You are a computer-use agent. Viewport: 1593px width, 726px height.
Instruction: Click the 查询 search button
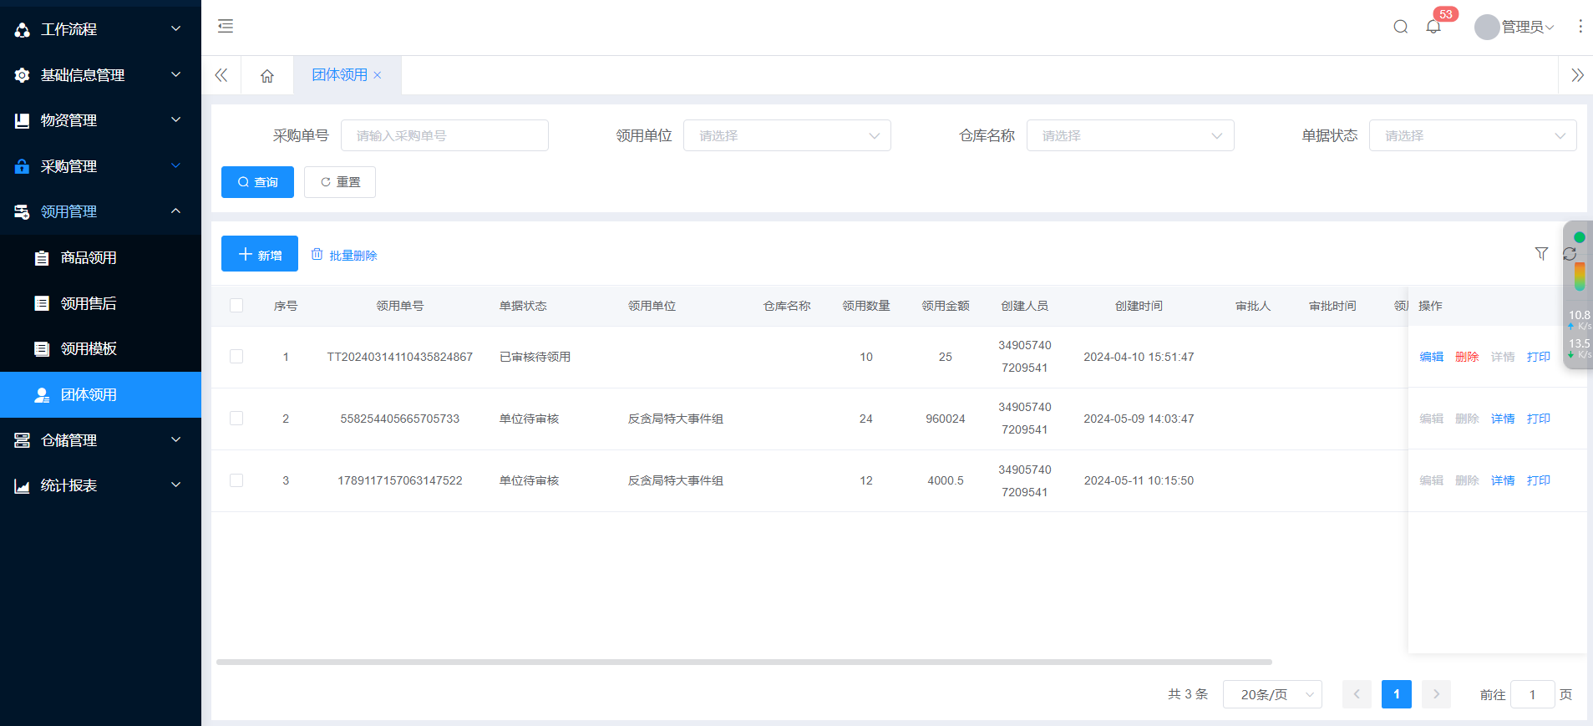[257, 182]
